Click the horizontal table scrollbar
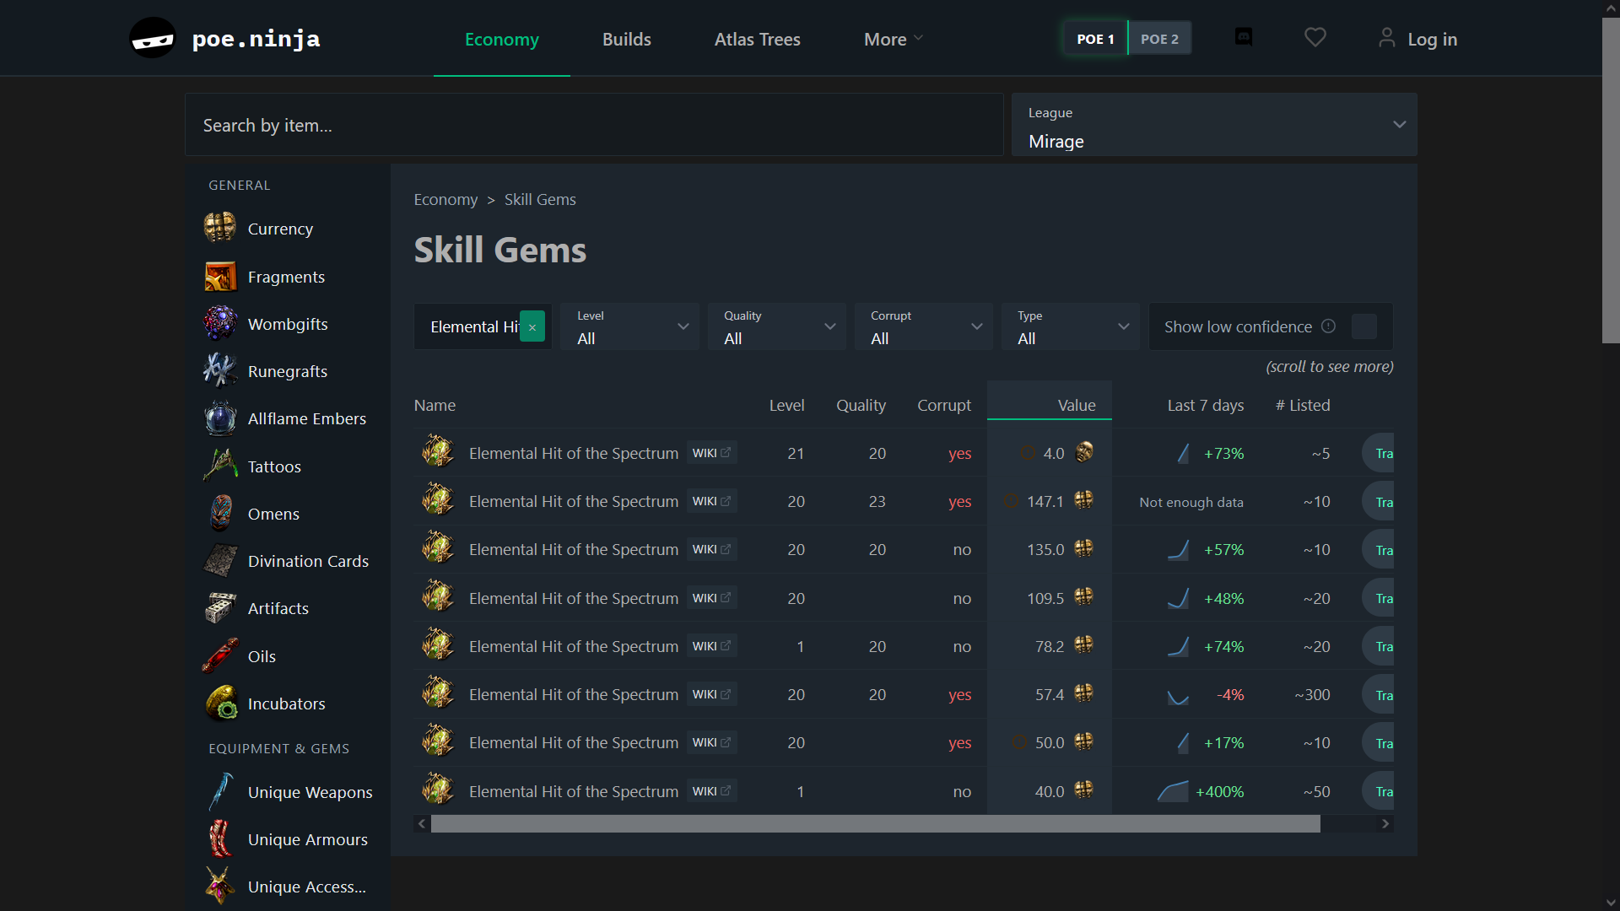 [x=874, y=824]
